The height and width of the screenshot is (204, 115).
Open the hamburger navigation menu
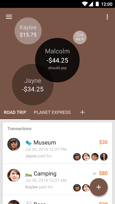tap(9, 17)
